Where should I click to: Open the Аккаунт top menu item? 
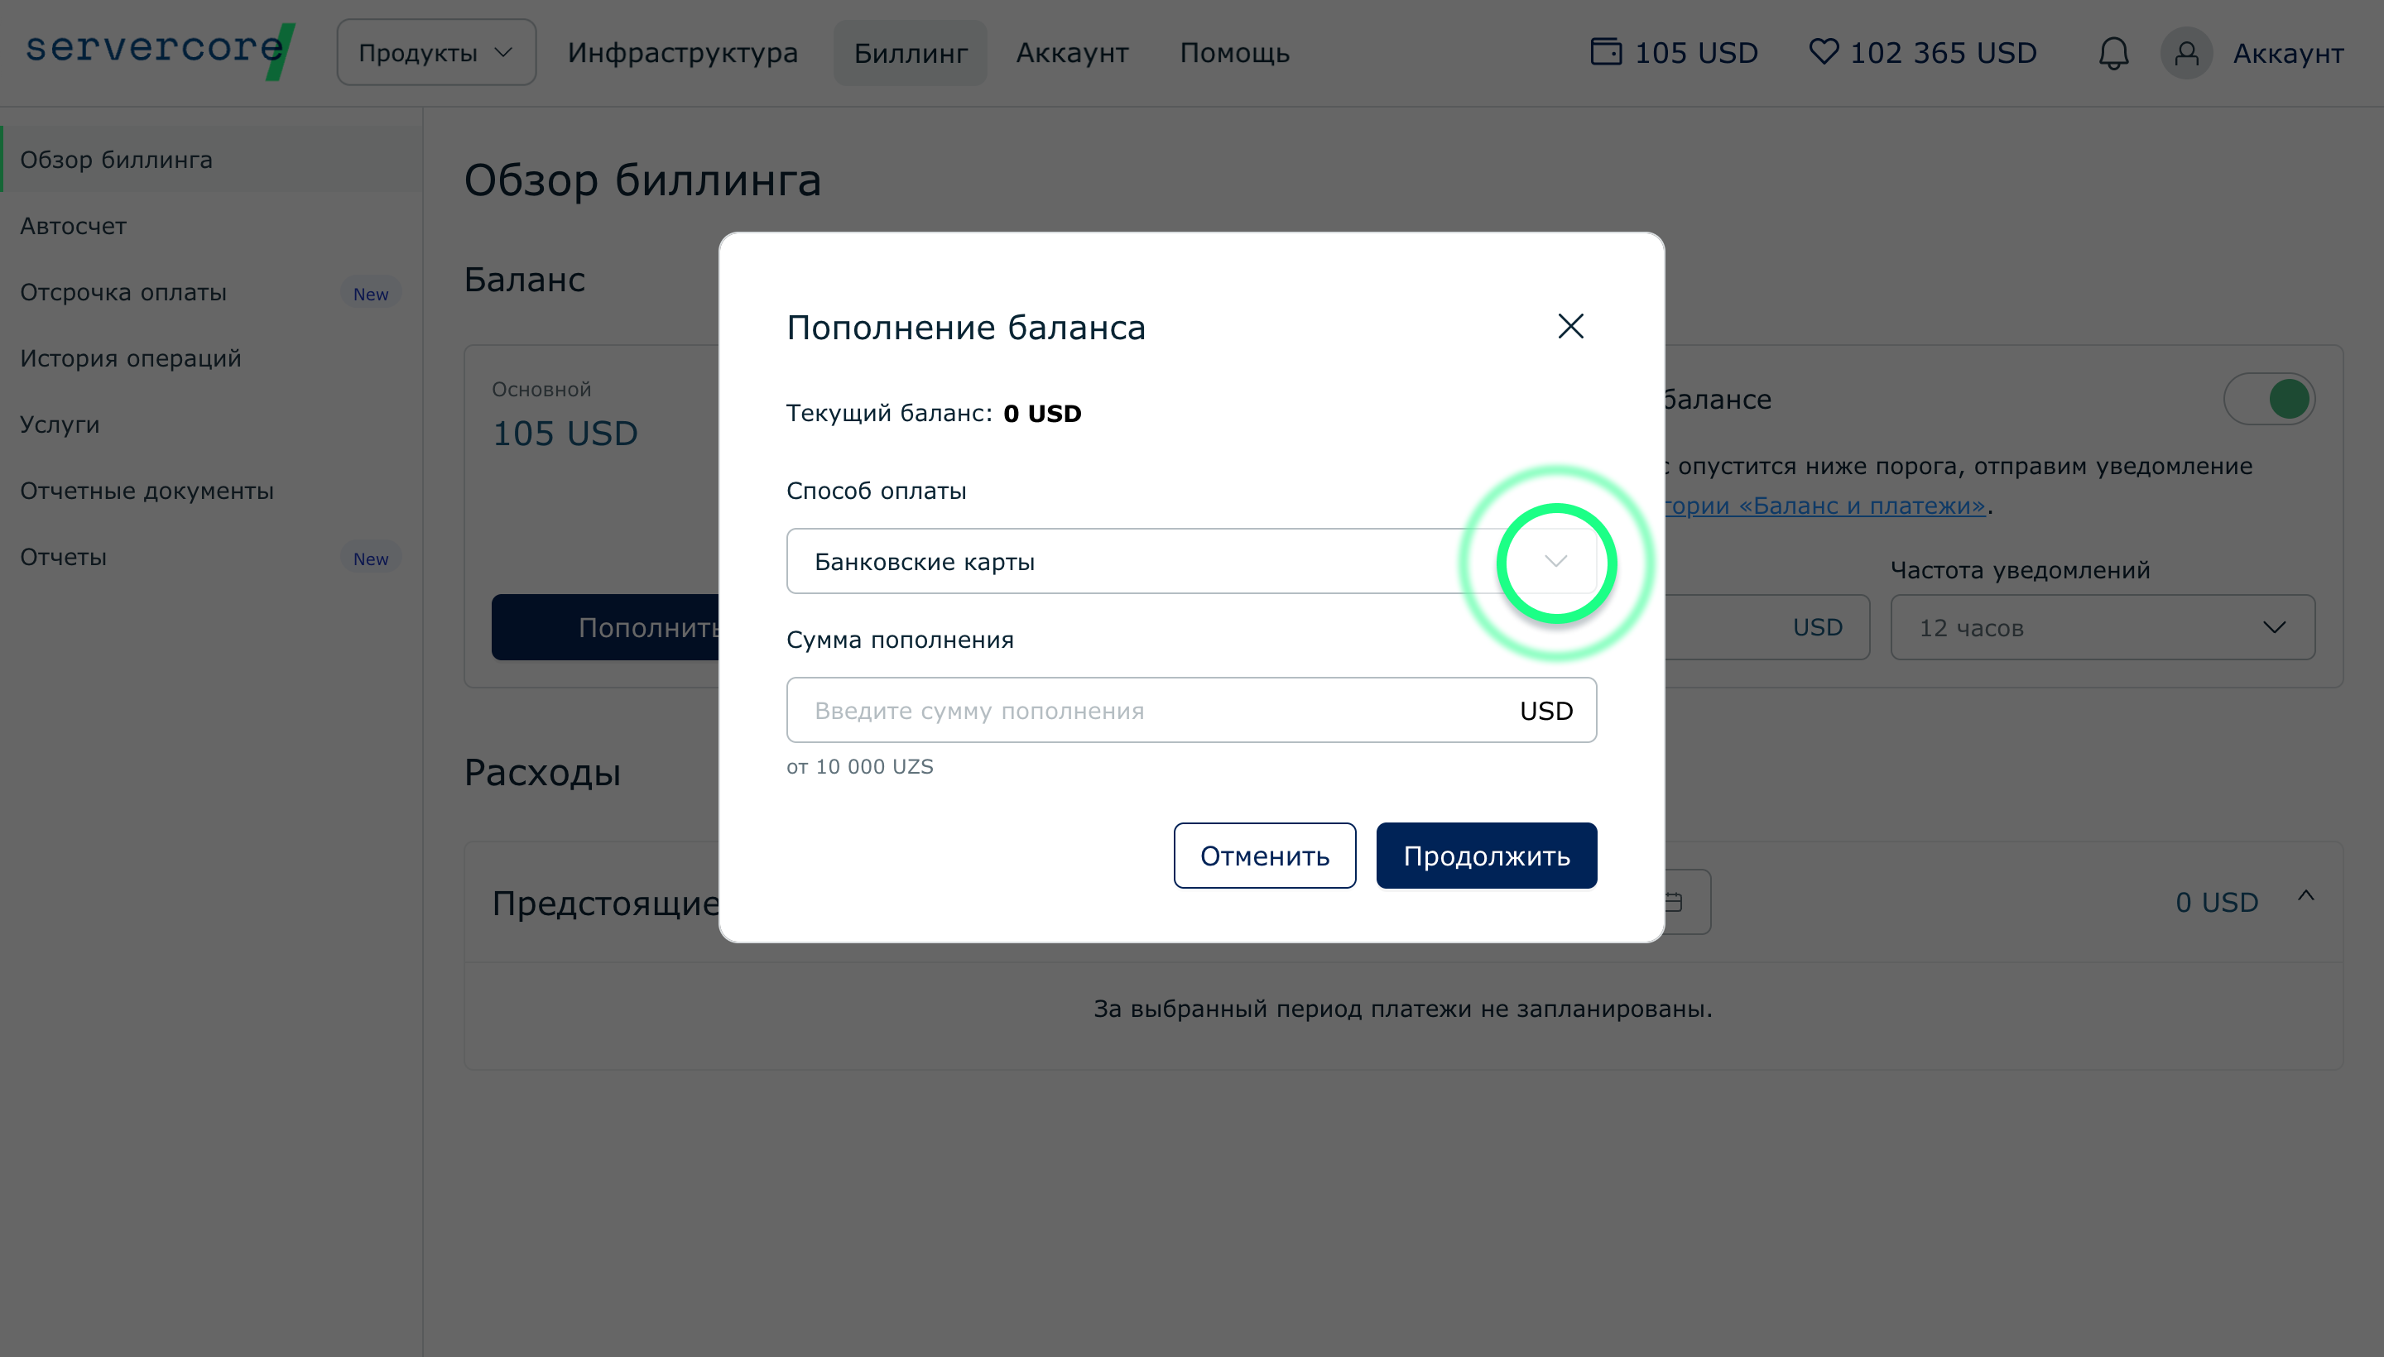tap(1072, 53)
